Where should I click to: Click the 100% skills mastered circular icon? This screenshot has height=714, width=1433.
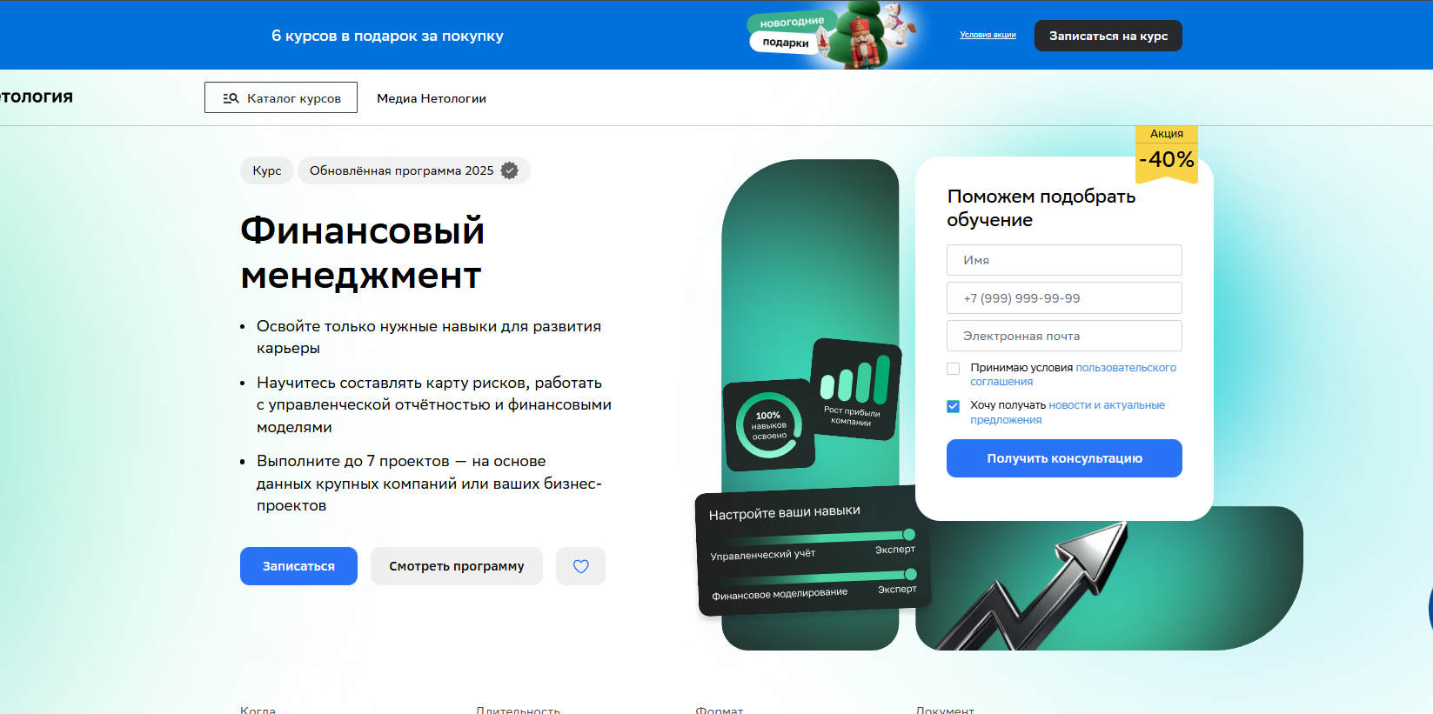[768, 425]
